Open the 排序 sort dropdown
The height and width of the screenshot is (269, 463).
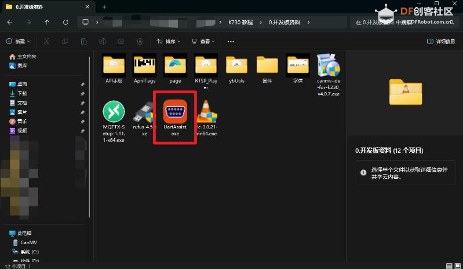[169, 42]
